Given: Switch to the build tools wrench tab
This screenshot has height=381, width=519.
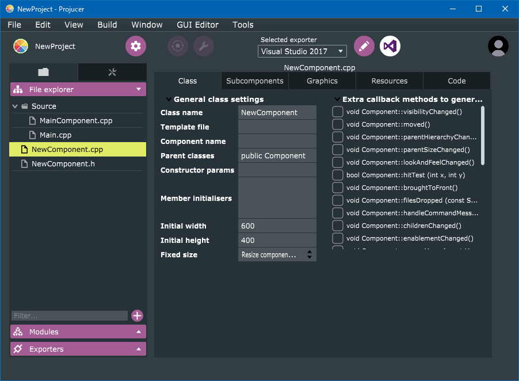Looking at the screenshot, I should point(112,72).
